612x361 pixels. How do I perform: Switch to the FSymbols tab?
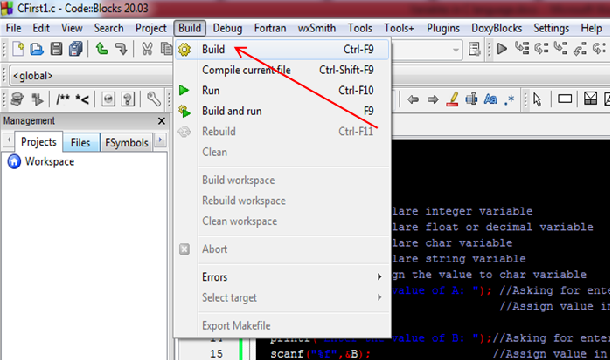(127, 142)
